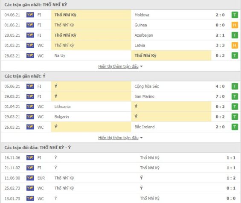Screen dimensions: 241x203
Task: Open Hiển thị thêm trận đấu under Thổ Nhĩ Kỳ
Action: 118,67
